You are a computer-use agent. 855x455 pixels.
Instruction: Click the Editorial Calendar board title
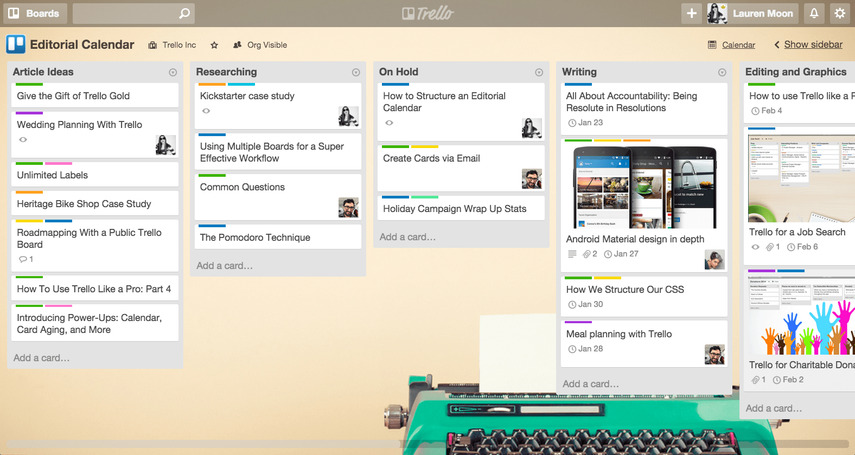[82, 44]
